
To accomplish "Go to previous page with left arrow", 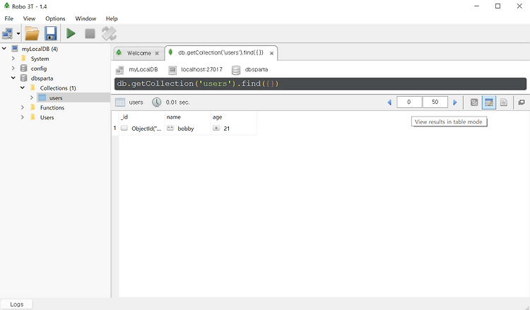I will (389, 102).
